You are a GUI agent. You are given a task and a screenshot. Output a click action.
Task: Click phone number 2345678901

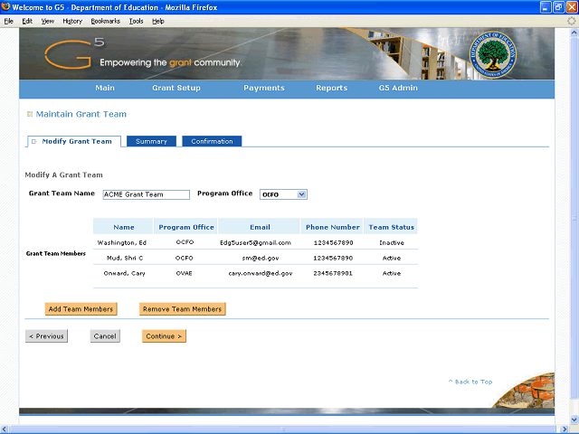[x=333, y=273]
